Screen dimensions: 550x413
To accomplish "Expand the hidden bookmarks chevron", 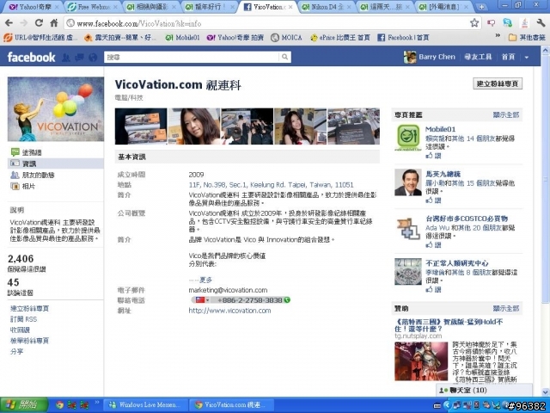I will point(498,36).
